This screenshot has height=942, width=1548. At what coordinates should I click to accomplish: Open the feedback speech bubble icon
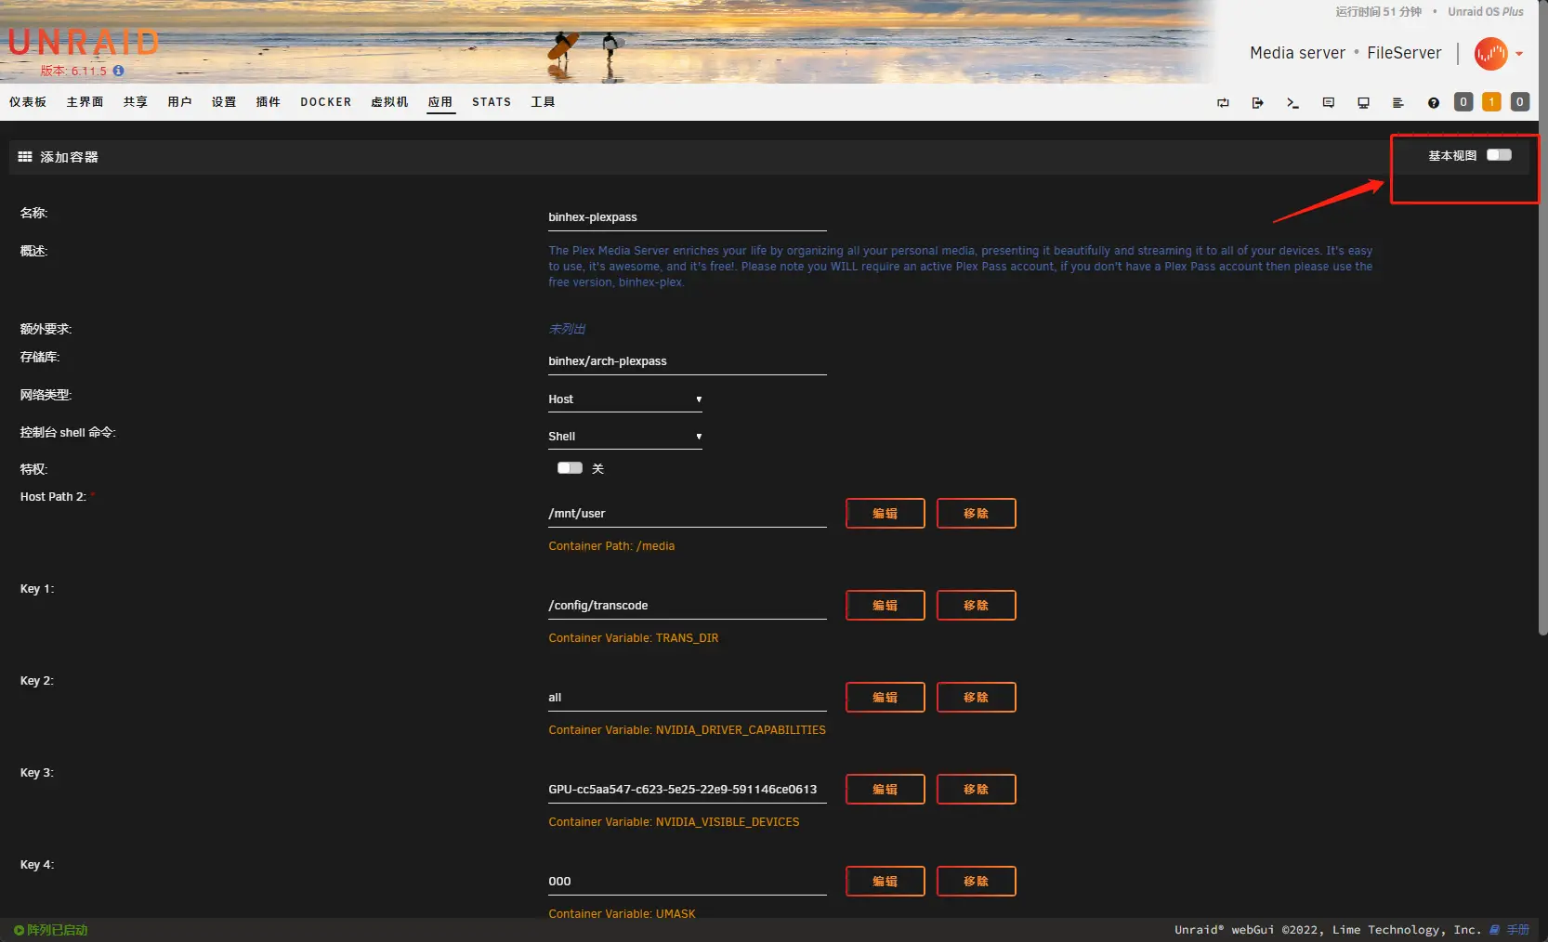1328,103
